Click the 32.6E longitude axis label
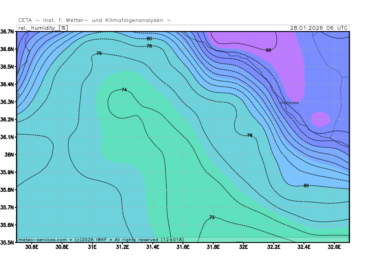Screen dimensions: 366x274 point(334,247)
